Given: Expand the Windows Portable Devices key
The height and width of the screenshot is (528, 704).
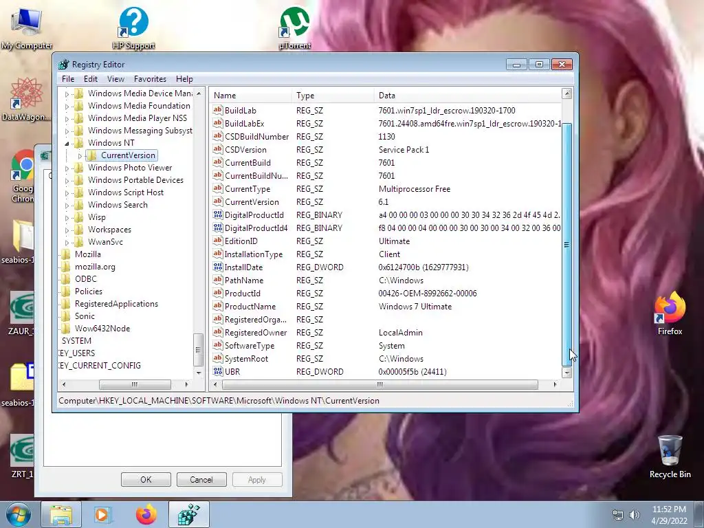Looking at the screenshot, I should point(67,181).
